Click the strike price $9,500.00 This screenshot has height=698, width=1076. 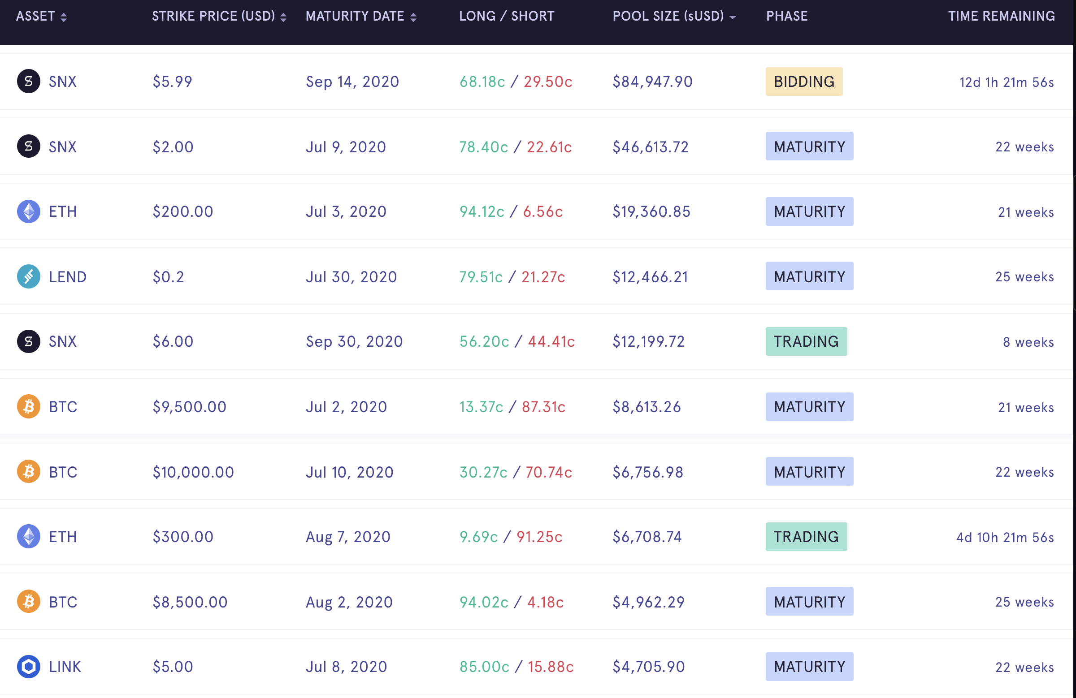tap(190, 407)
